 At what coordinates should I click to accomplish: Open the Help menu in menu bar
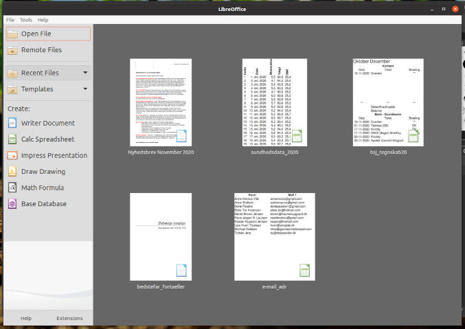43,20
